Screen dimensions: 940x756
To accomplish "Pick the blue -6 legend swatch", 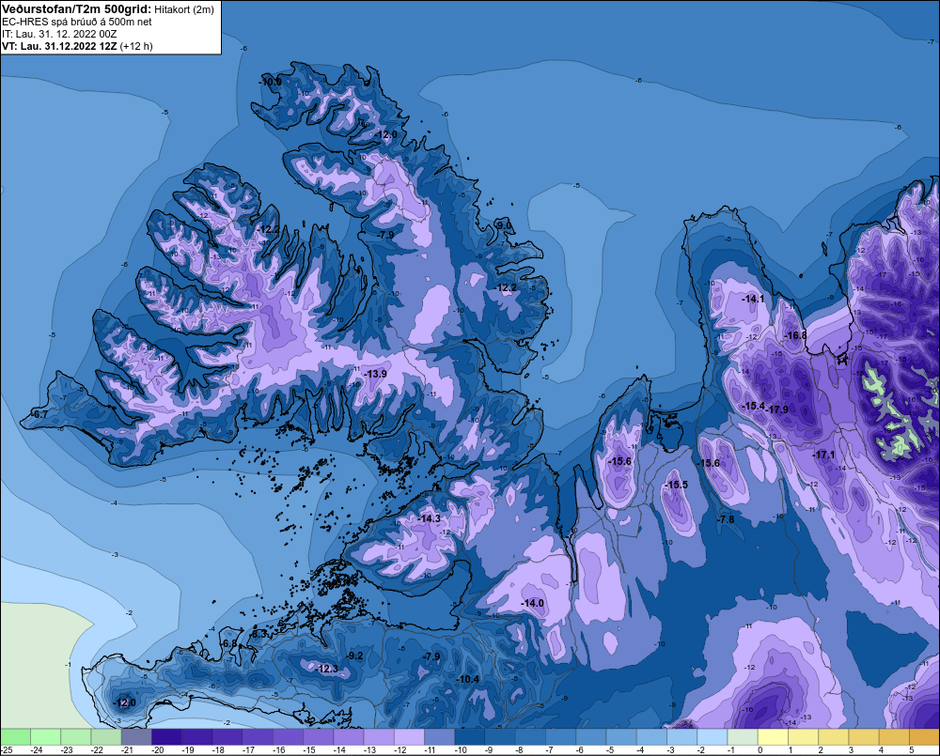I will click(591, 737).
